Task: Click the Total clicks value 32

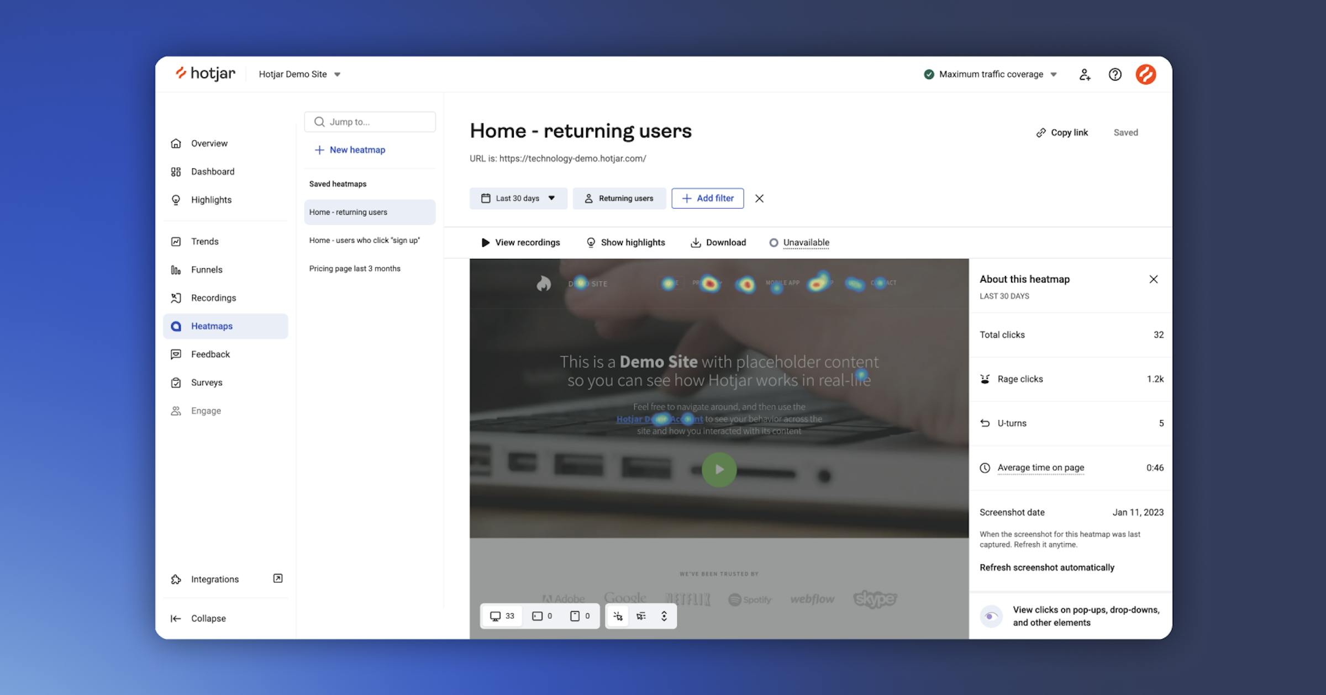Action: click(x=1159, y=335)
